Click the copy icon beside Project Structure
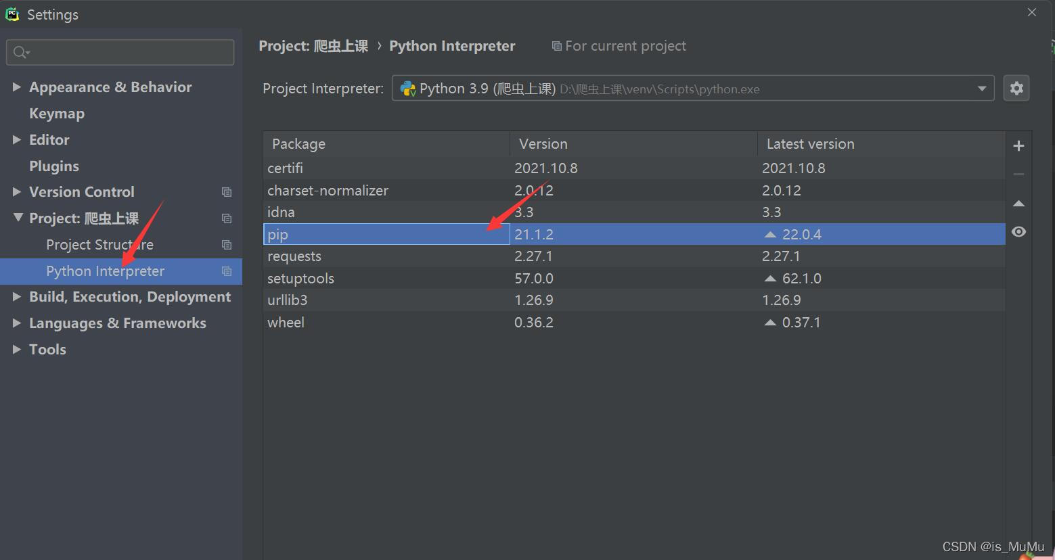This screenshot has width=1055, height=560. (x=227, y=245)
